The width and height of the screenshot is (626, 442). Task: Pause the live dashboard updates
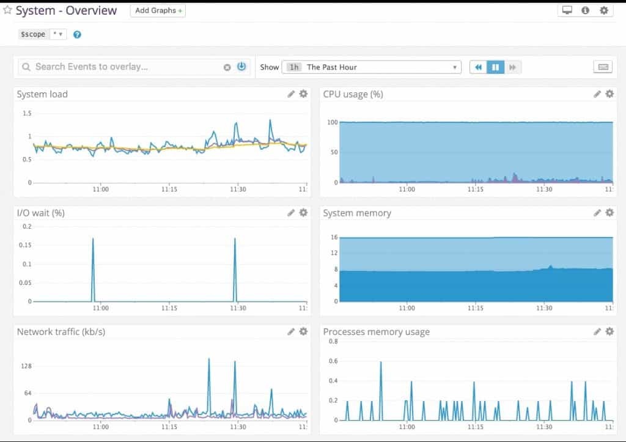[x=496, y=67]
